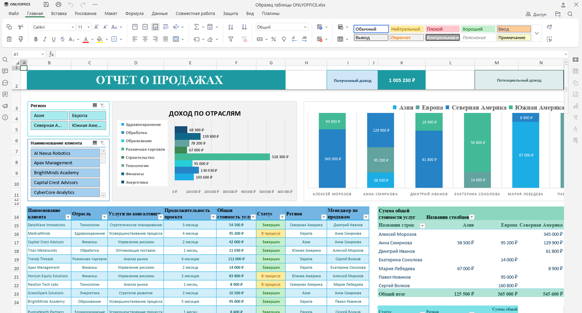Image resolution: width=582 pixels, height=313 pixels.
Task: Open the Статус column filter dropdown
Action: coord(282,217)
